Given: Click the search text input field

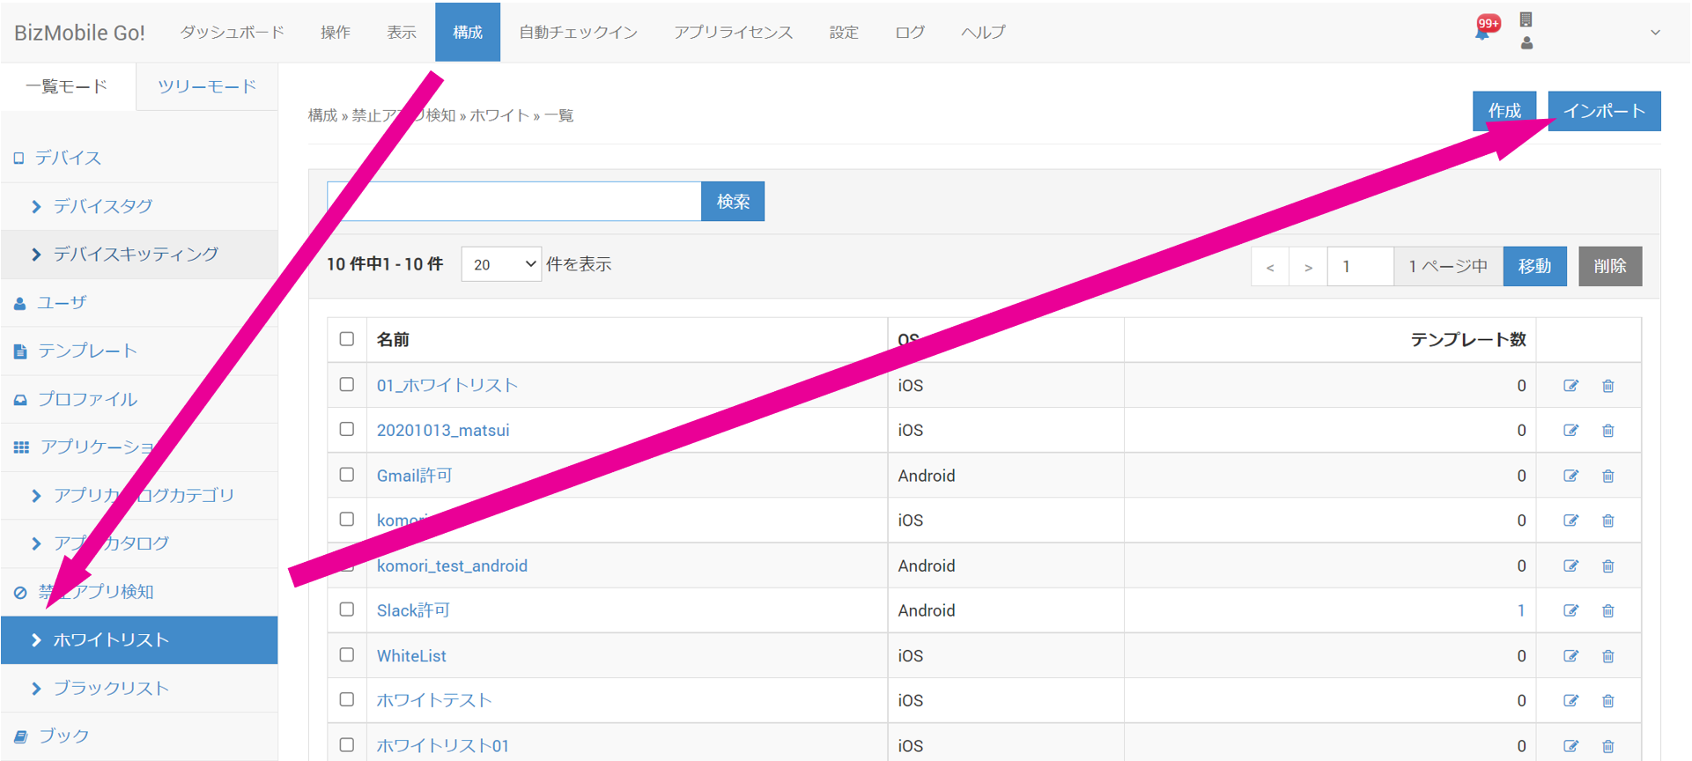Looking at the screenshot, I should 514,202.
